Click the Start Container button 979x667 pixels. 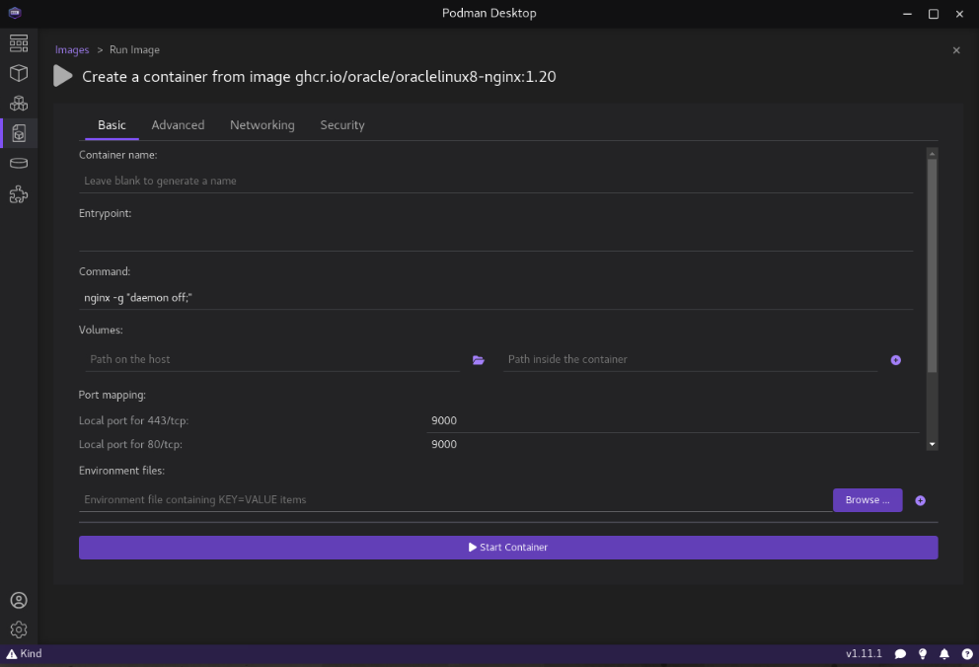[508, 548]
